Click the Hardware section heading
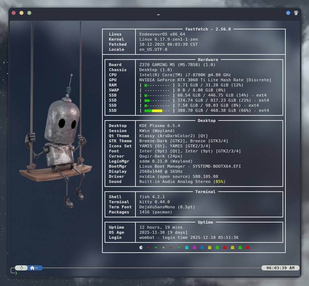 point(208,60)
